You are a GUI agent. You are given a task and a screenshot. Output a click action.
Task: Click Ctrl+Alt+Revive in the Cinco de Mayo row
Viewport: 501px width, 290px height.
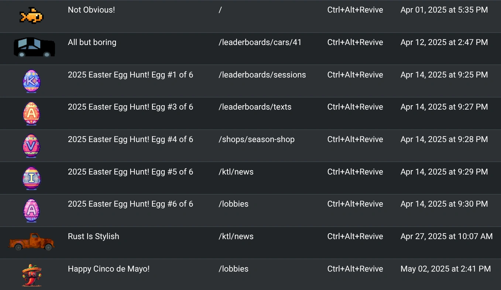pyautogui.click(x=355, y=269)
